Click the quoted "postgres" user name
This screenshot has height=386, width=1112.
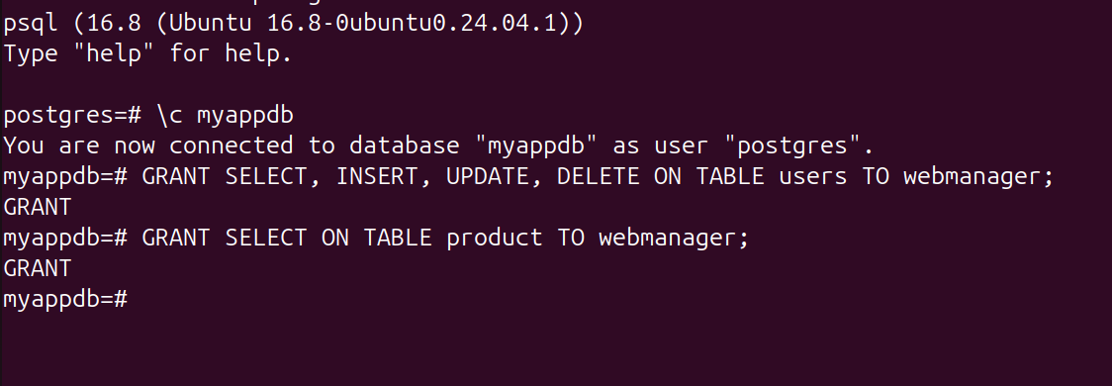pyautogui.click(x=791, y=146)
